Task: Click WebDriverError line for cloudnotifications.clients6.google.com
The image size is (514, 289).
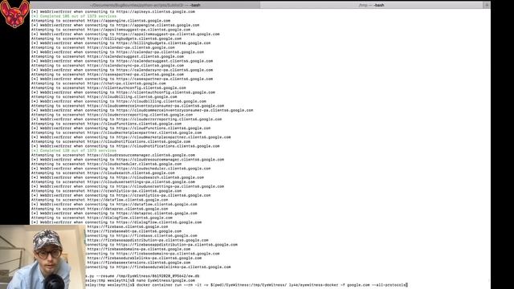Action: coord(125,146)
